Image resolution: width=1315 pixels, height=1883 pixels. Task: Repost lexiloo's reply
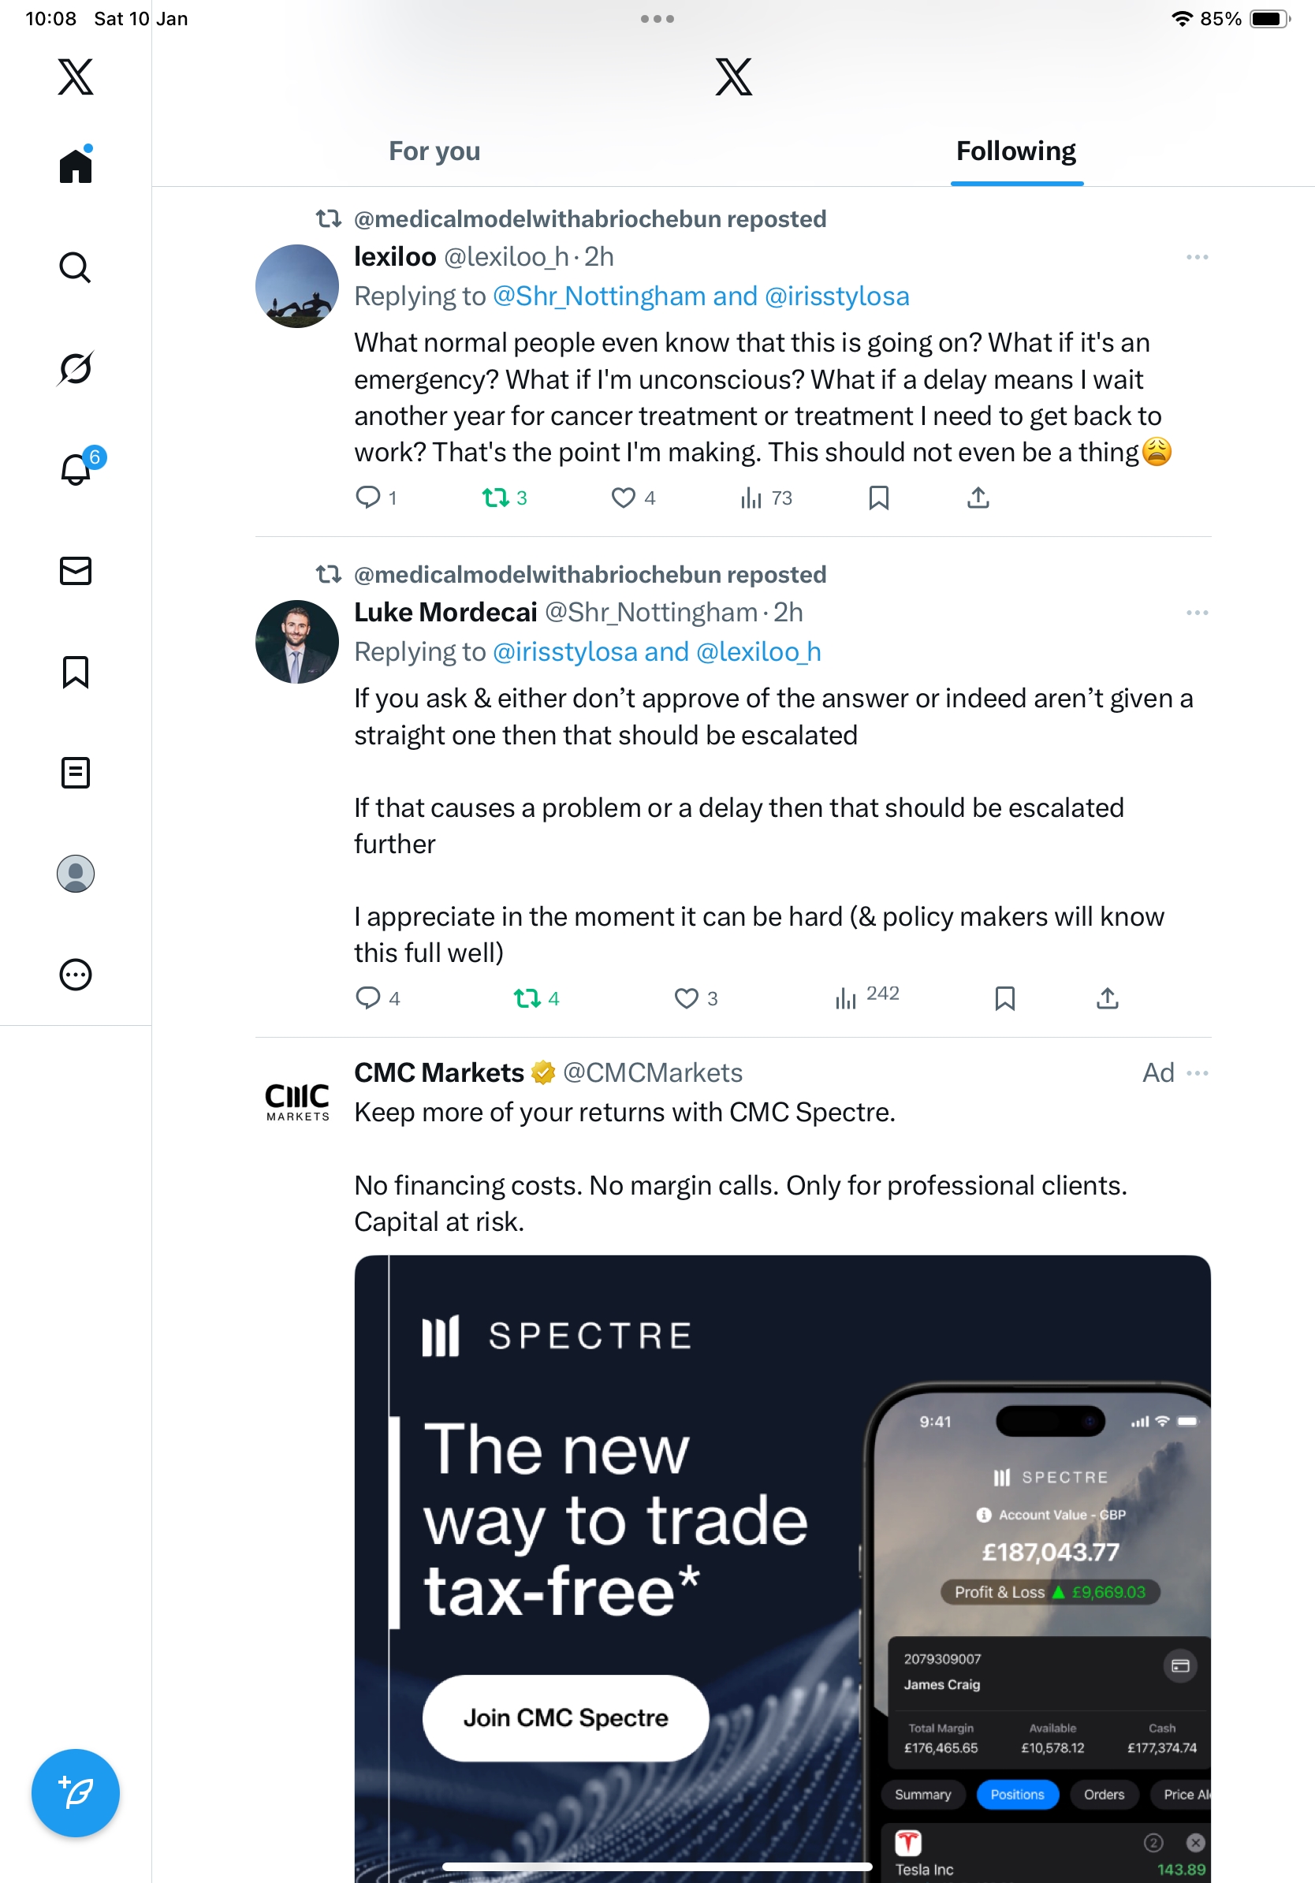pyautogui.click(x=496, y=498)
